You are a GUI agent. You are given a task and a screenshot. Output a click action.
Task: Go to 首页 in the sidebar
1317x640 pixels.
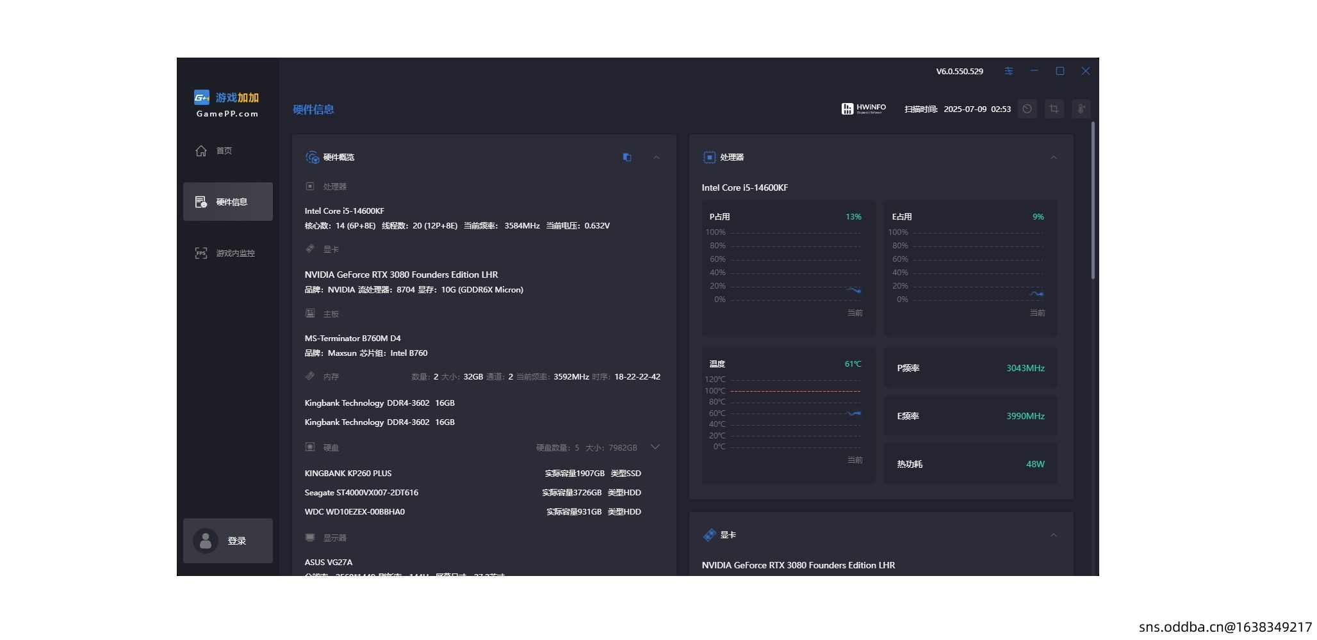228,150
